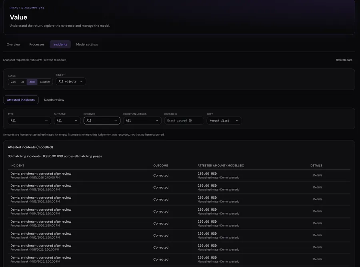The width and height of the screenshot is (360, 267).
Task: Switch to the Processes tab
Action: [37, 44]
